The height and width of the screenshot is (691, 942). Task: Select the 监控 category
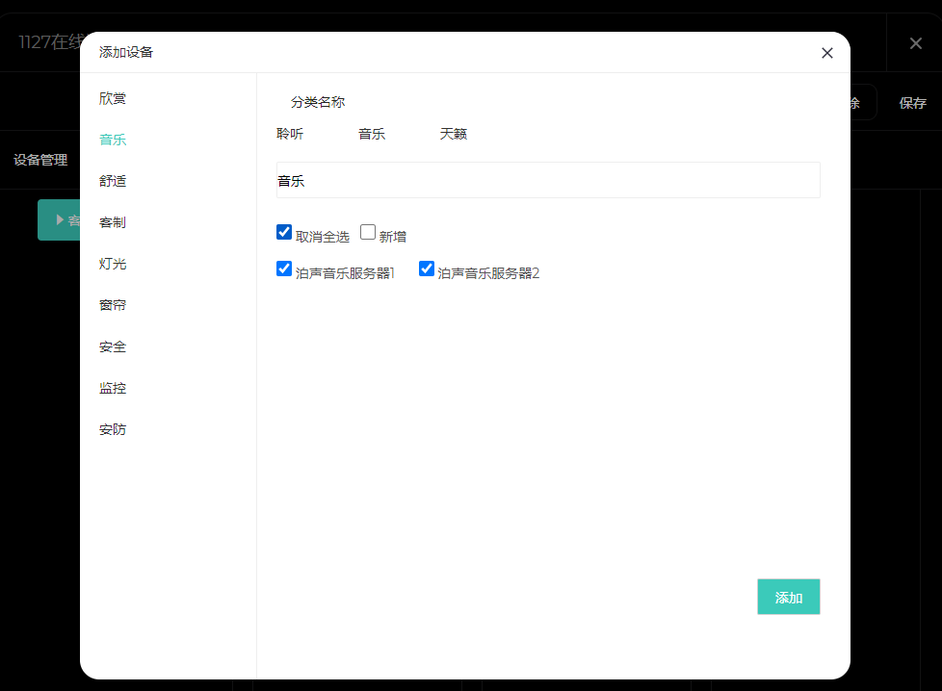pos(113,389)
